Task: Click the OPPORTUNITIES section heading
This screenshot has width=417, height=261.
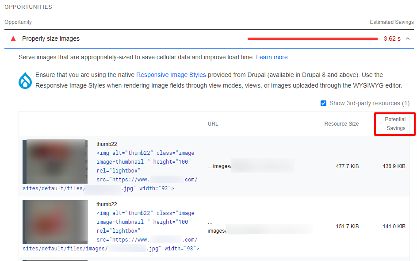Action: pyautogui.click(x=28, y=7)
